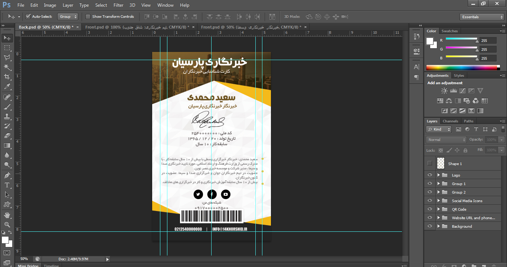Viewport: 507px width, 267px height.
Task: Open the Timeline panel
Action: click(x=51, y=265)
